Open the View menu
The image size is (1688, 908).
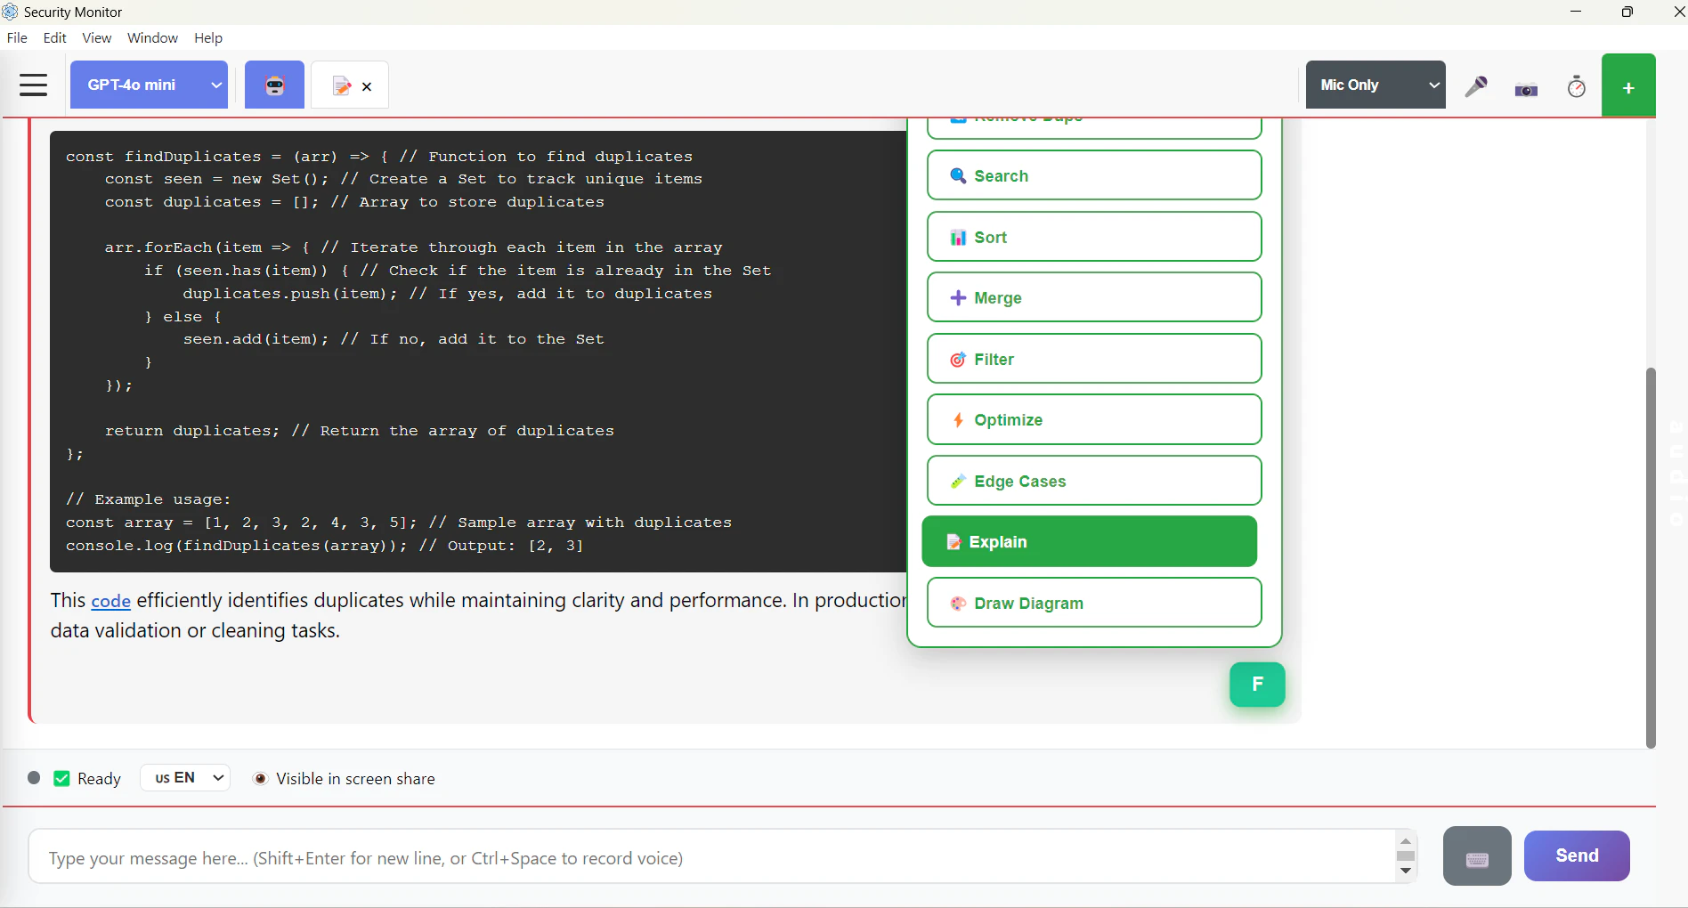point(96,37)
